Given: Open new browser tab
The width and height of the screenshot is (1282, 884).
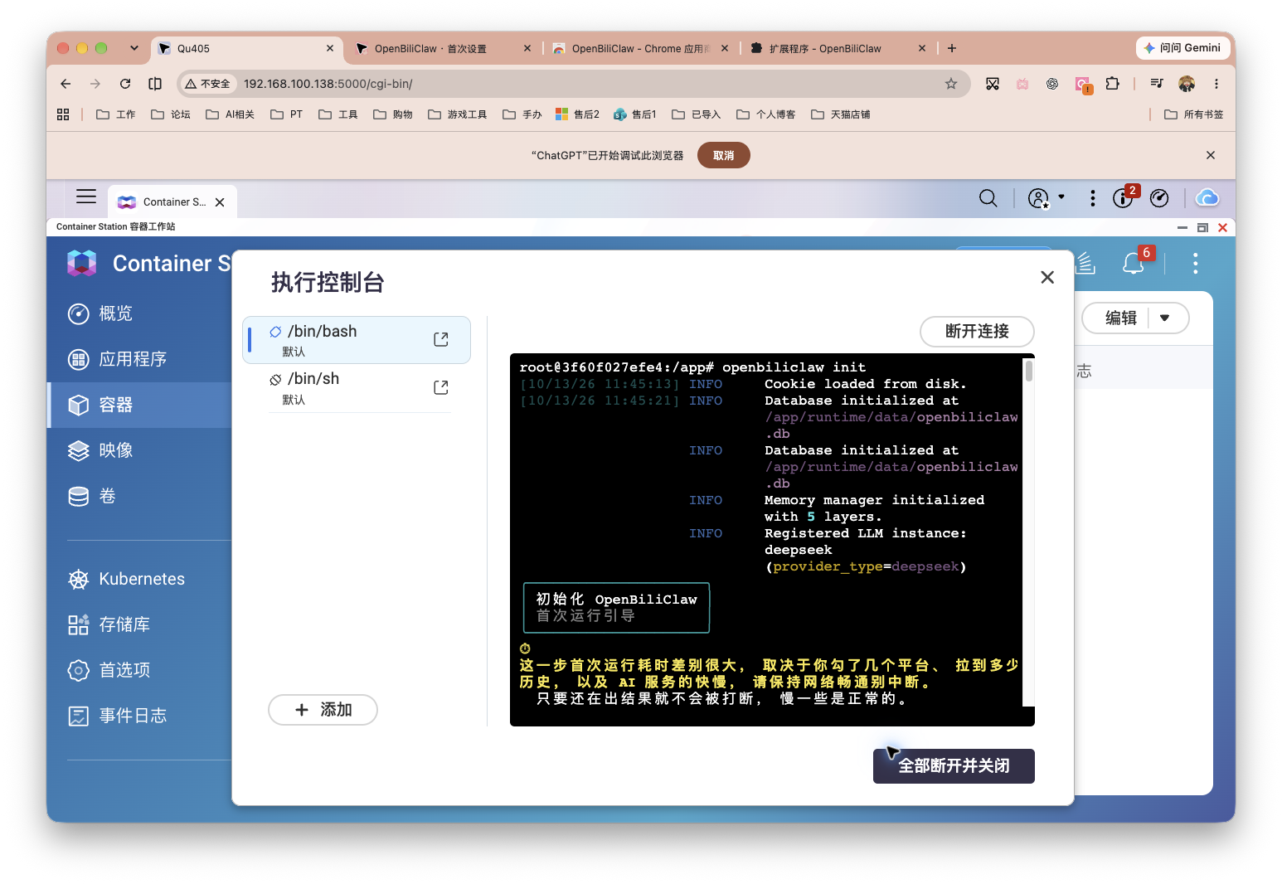Looking at the screenshot, I should tap(952, 48).
